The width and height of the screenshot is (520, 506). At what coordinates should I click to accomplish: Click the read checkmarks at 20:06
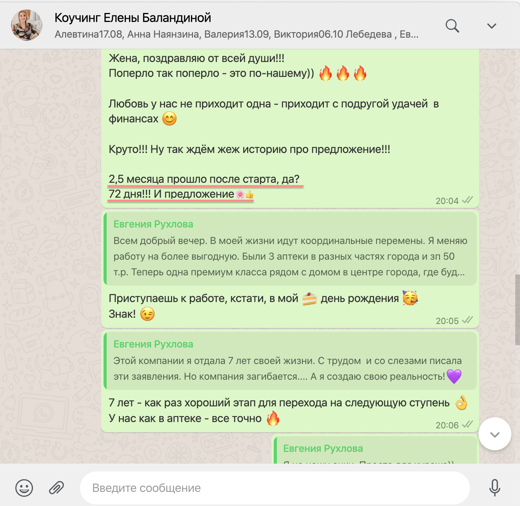pos(467,424)
